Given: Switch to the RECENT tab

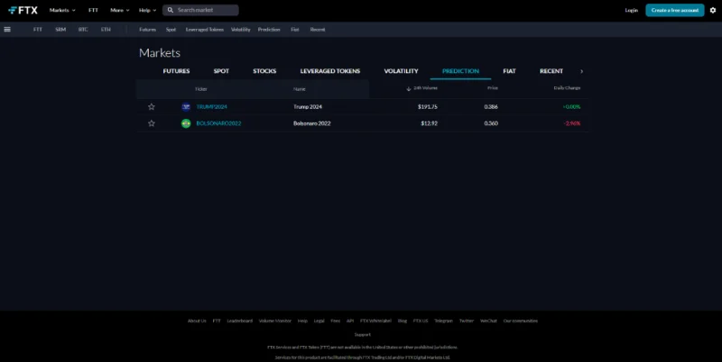Looking at the screenshot, I should click(551, 71).
